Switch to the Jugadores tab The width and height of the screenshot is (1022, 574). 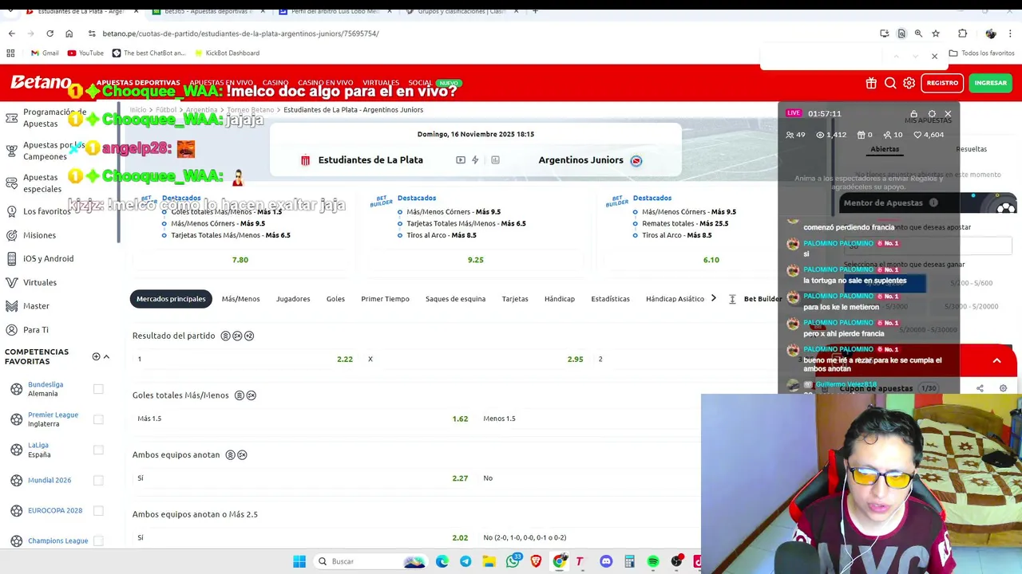(293, 299)
